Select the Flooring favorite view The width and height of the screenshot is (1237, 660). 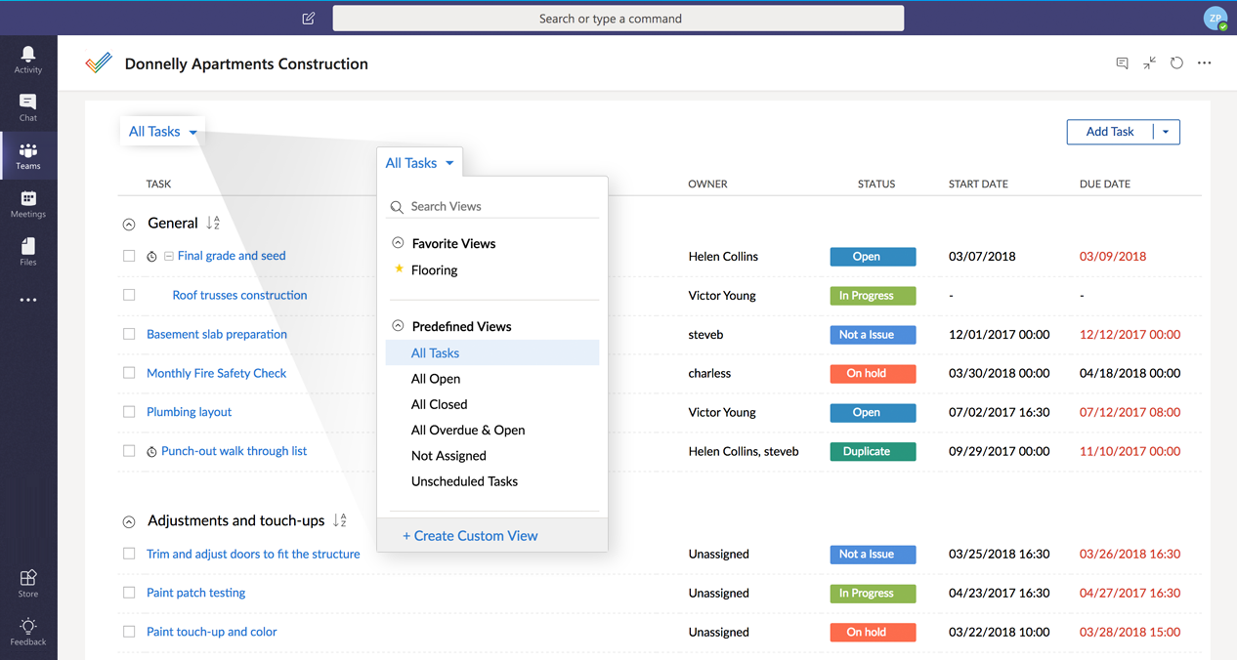[435, 270]
